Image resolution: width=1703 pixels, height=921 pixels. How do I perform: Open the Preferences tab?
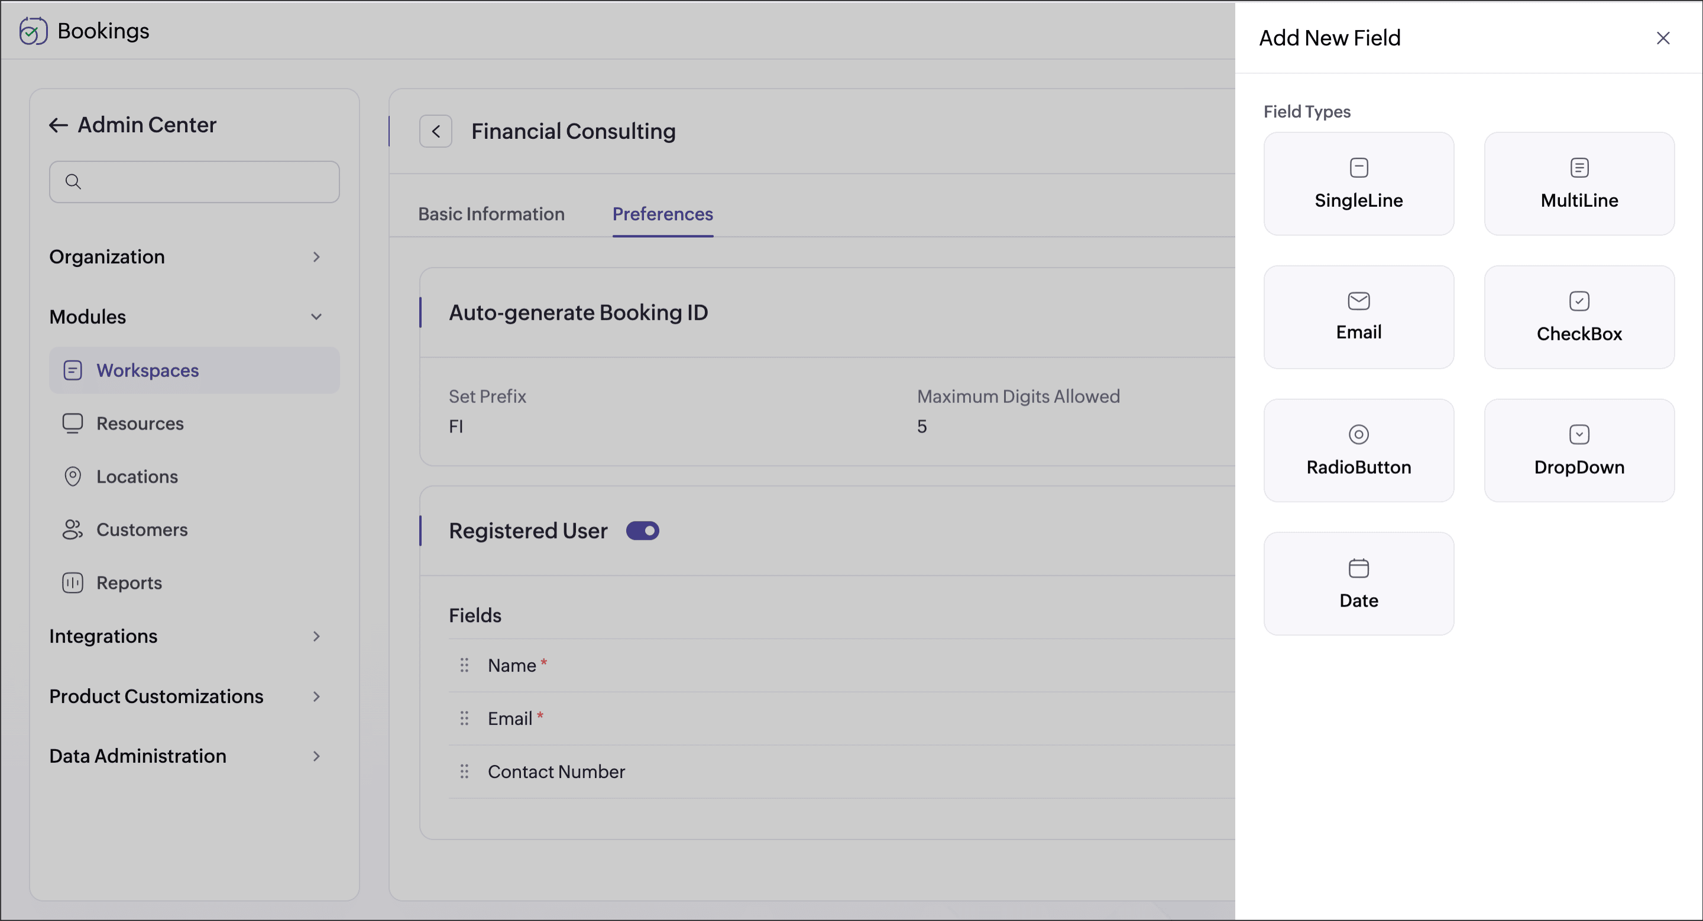pyautogui.click(x=662, y=214)
